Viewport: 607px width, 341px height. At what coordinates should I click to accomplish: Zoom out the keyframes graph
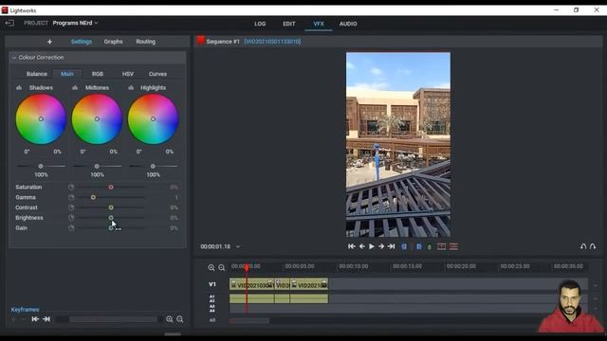coord(180,319)
